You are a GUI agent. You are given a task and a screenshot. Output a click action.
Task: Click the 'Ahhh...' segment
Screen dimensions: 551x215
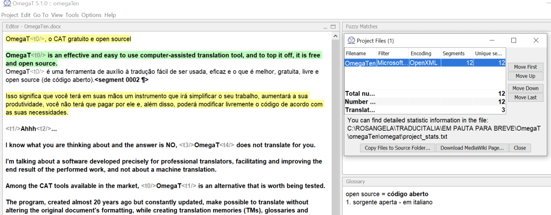pyautogui.click(x=31, y=129)
